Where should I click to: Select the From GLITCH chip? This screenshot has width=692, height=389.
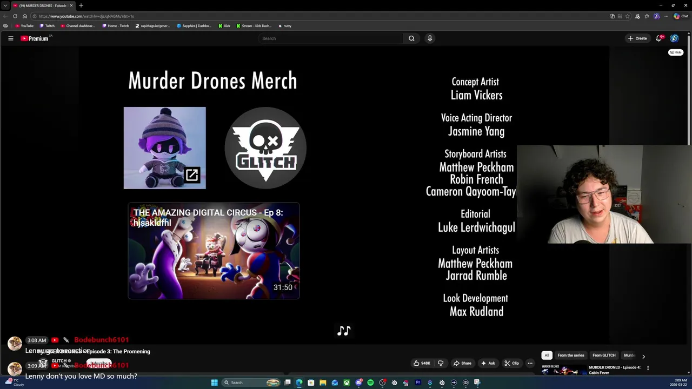604,356
